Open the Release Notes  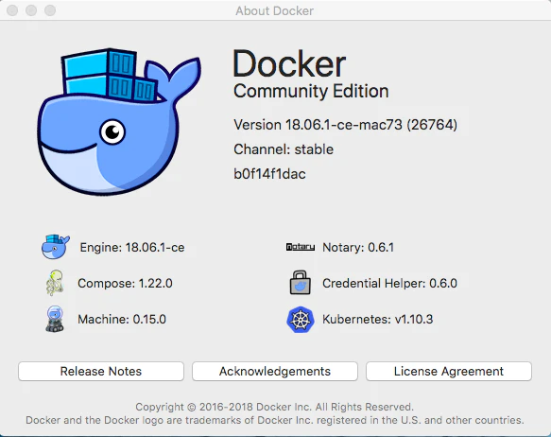101,371
